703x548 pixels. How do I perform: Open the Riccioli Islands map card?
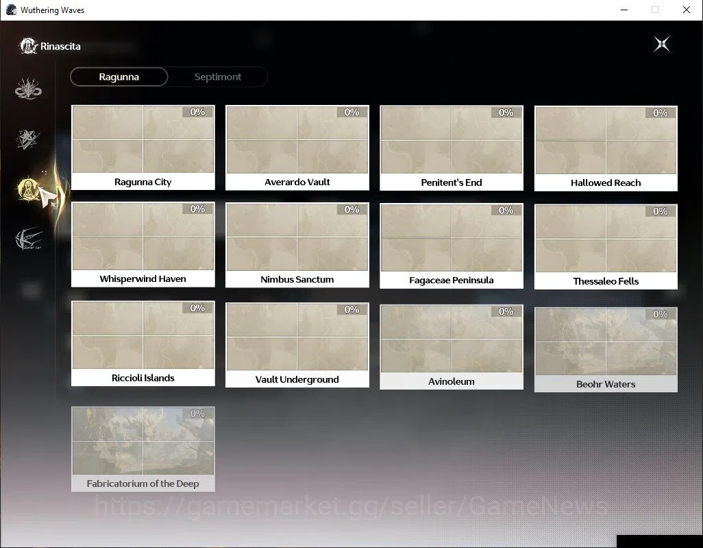coord(143,344)
